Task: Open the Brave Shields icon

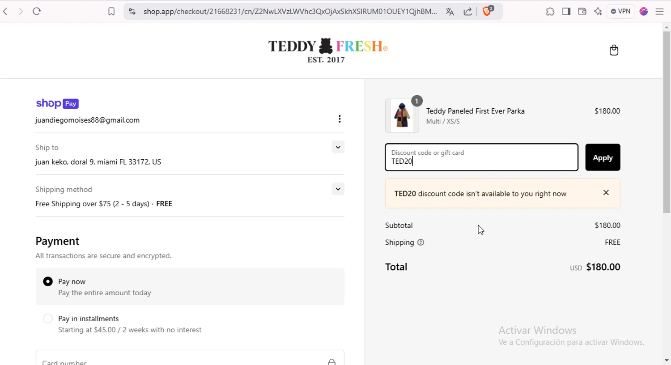Action: [x=487, y=11]
